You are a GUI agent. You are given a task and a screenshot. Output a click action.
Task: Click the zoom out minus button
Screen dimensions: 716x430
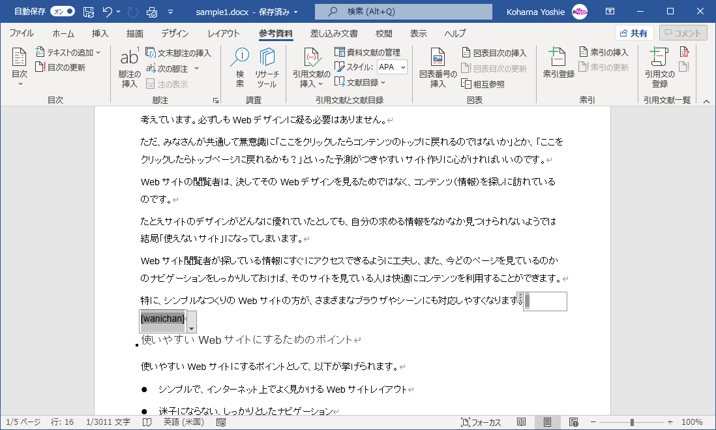coord(593,422)
